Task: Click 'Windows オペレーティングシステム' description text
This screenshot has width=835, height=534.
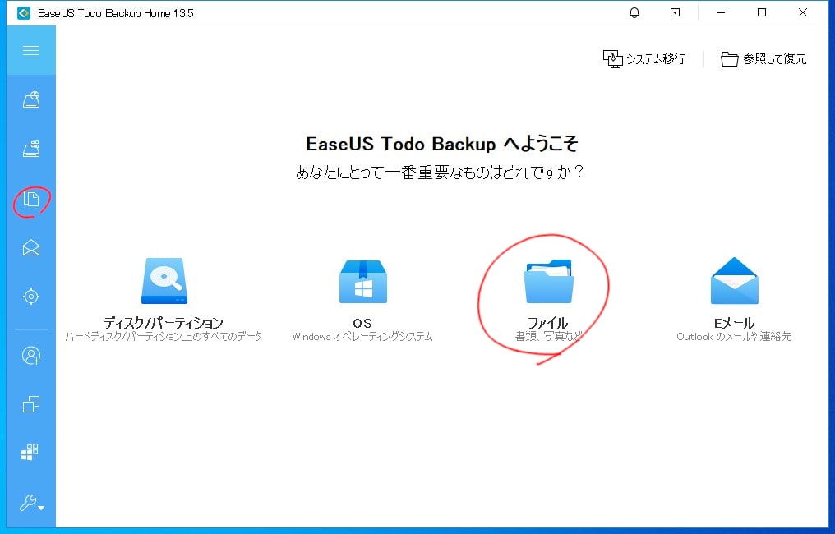Action: coord(362,337)
